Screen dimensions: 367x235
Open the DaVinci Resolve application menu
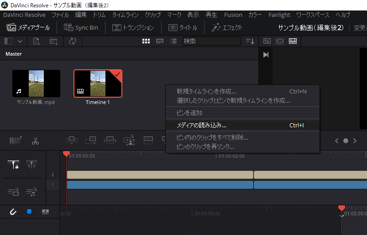(24, 15)
